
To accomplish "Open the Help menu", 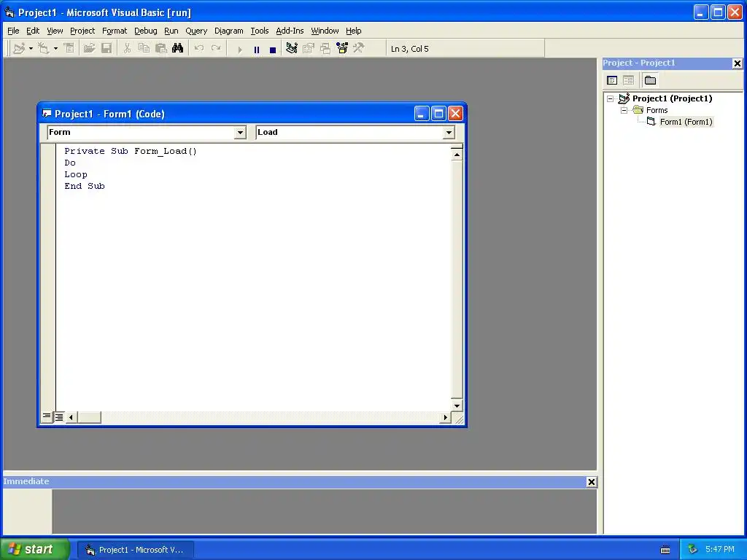I will click(354, 31).
